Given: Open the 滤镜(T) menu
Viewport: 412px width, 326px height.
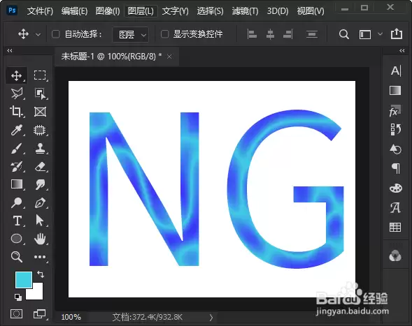Looking at the screenshot, I should [x=245, y=11].
